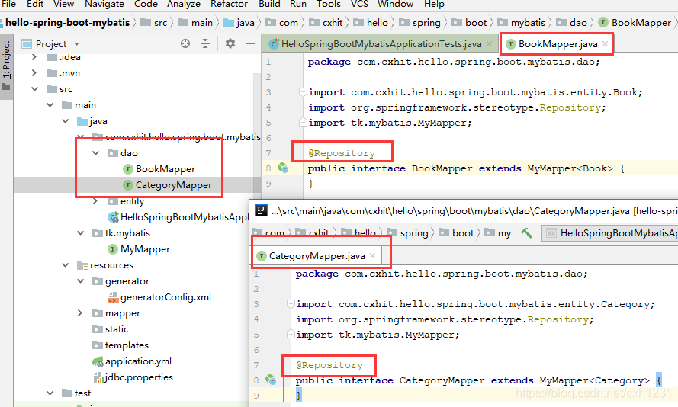This screenshot has width=678, height=407.
Task: Expand the .idea folder
Action: (x=34, y=57)
